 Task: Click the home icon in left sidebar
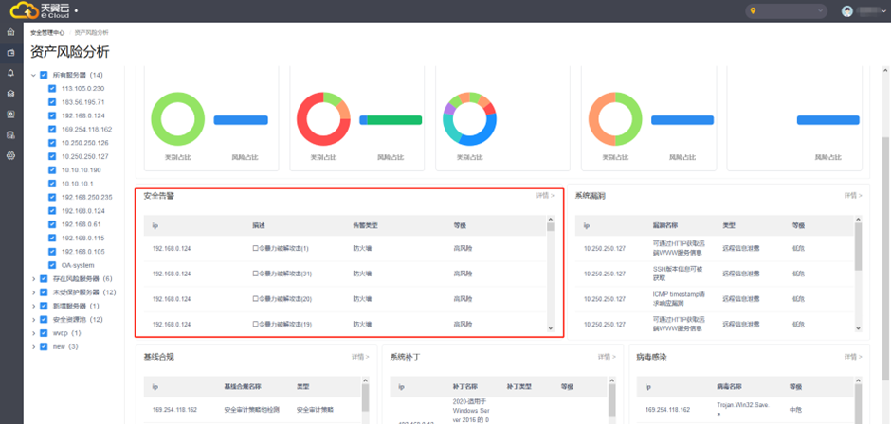[11, 32]
